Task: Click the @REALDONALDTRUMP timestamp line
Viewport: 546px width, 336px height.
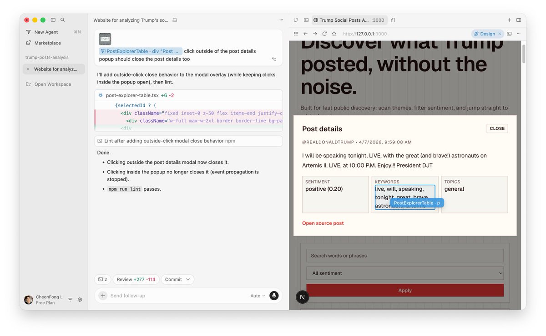Action: [x=357, y=142]
